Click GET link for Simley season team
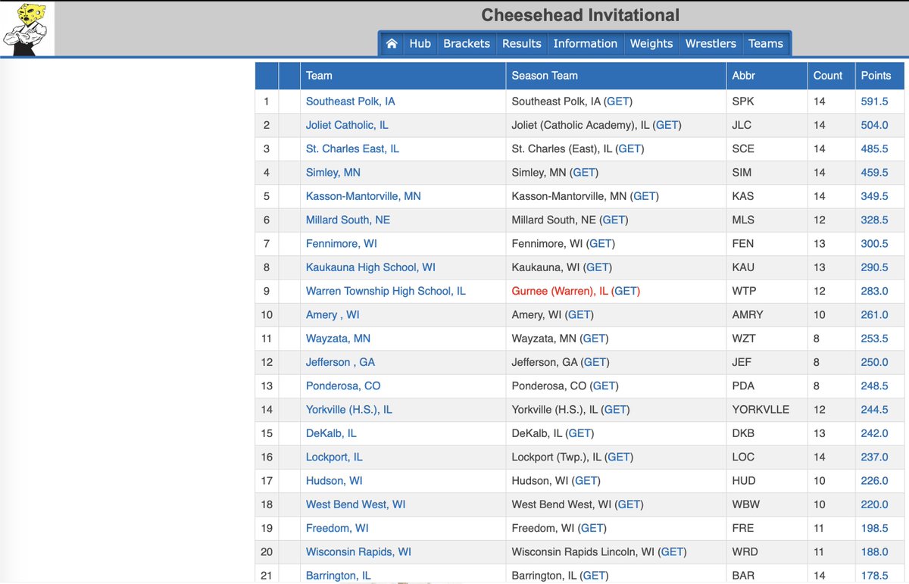909x584 pixels. (x=584, y=173)
